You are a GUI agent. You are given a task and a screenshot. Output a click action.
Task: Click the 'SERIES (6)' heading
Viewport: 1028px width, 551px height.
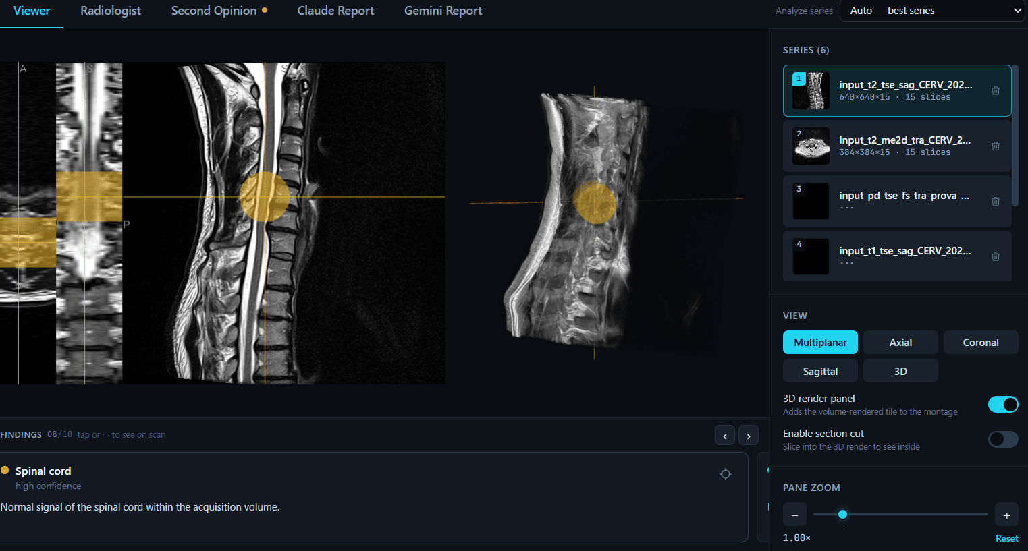(806, 50)
